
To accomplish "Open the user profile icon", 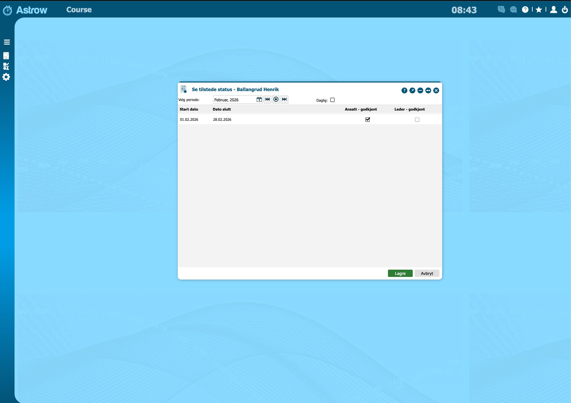I will (x=553, y=10).
